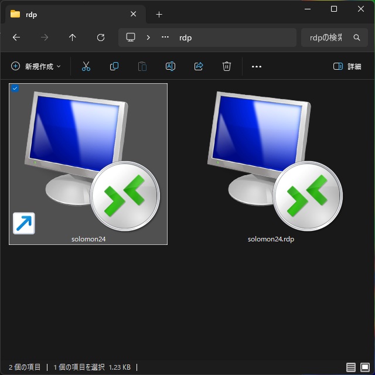Go up one folder level
The image size is (375, 375).
73,37
